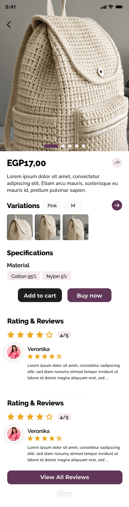This screenshot has height=507, width=129.
Task: Select the Cotton 95% material tag
Action: [24, 276]
